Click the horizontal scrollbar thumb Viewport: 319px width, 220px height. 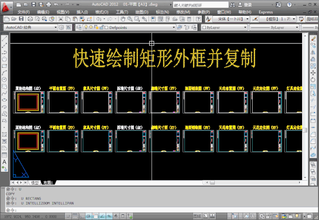tap(212, 183)
